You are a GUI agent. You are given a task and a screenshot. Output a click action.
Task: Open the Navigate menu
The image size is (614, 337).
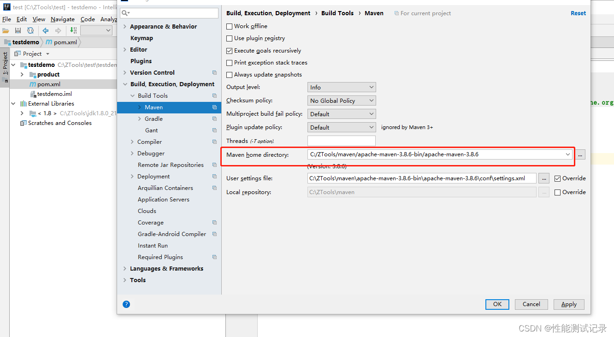pos(63,19)
